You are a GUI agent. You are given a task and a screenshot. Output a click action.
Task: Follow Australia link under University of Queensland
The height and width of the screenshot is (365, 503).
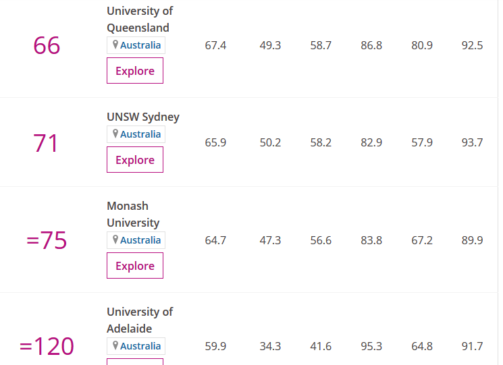(x=140, y=45)
